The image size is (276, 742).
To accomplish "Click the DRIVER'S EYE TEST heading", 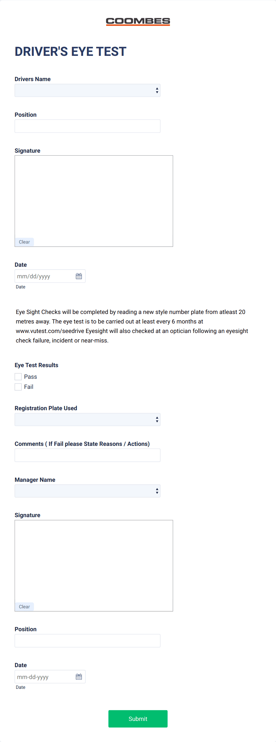I will point(70,51).
